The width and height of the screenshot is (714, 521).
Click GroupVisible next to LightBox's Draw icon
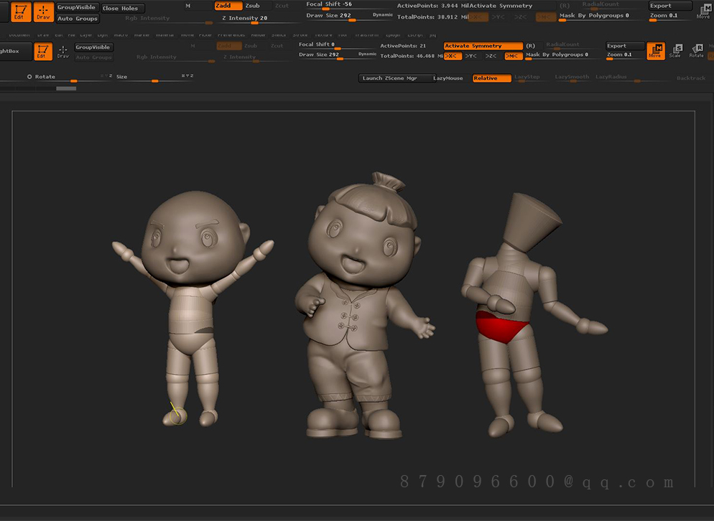(x=94, y=47)
